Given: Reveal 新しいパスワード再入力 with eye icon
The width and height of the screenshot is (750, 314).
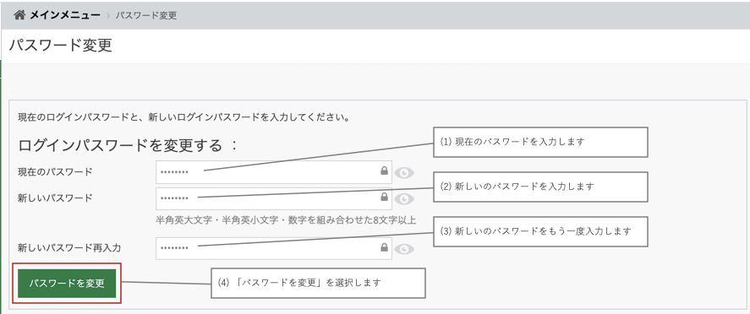Looking at the screenshot, I should tap(404, 249).
